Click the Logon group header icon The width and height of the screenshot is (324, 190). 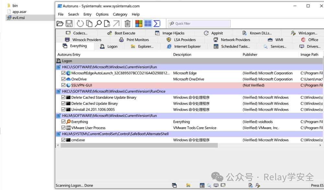58,61
